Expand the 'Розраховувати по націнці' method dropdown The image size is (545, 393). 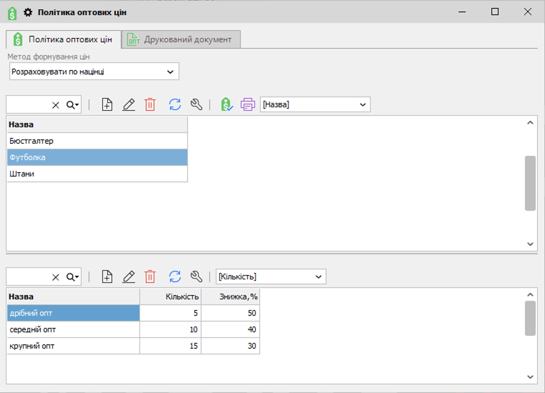(170, 72)
